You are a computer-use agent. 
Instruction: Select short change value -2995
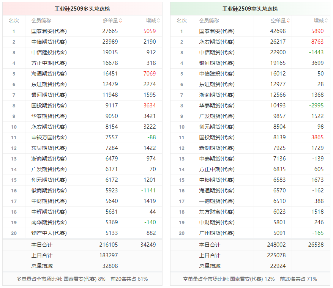316,105
